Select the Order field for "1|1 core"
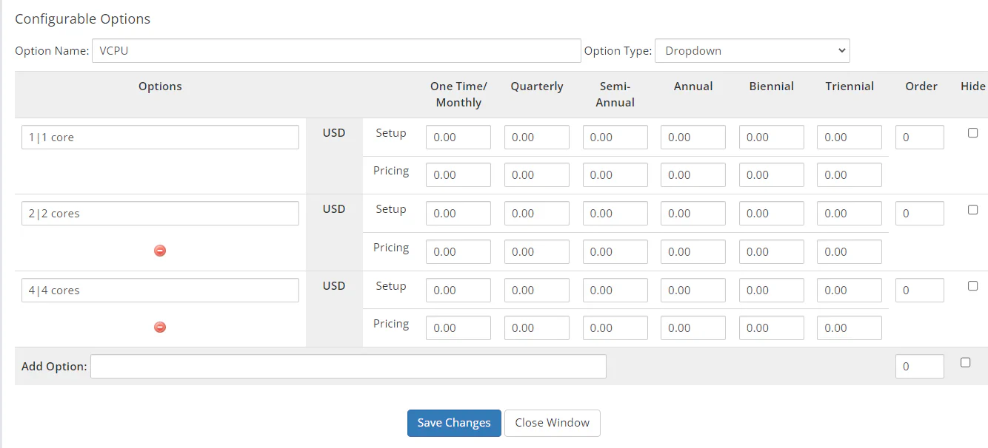Viewport: 988px width, 448px height. pos(919,137)
